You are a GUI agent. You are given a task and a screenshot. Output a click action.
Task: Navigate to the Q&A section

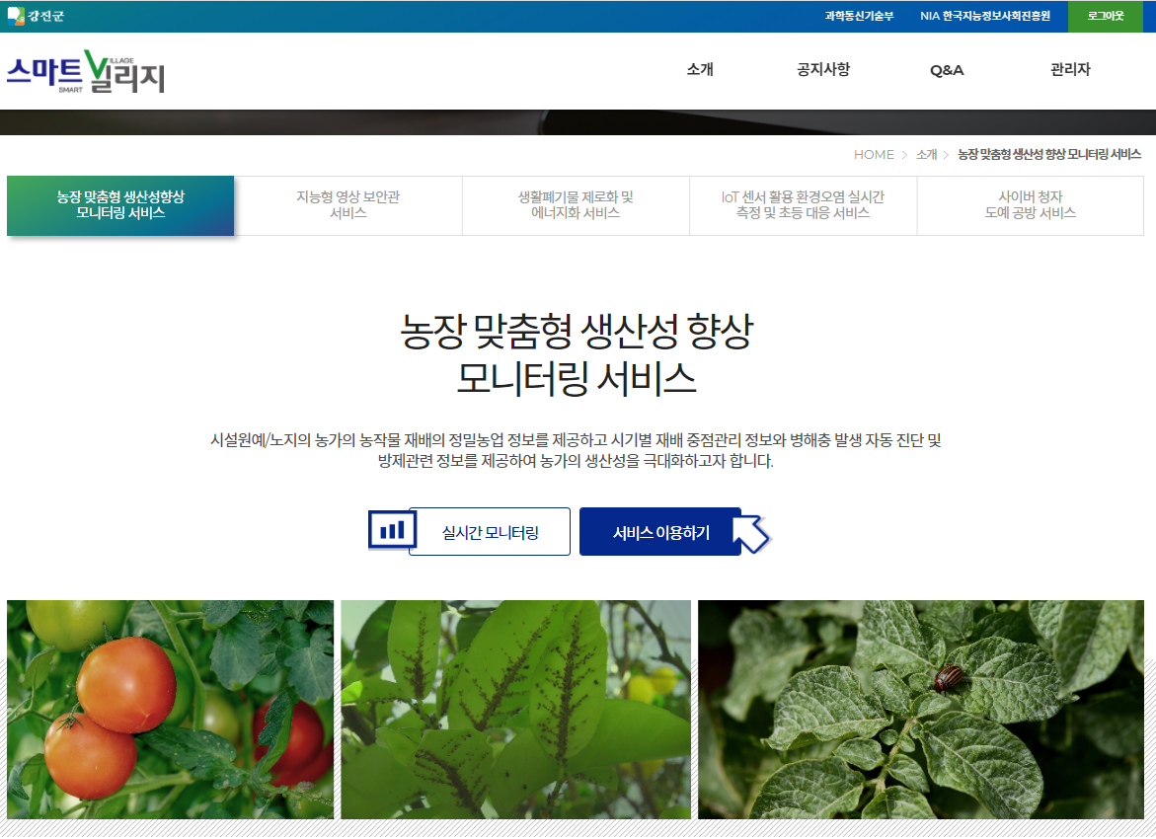coord(946,70)
